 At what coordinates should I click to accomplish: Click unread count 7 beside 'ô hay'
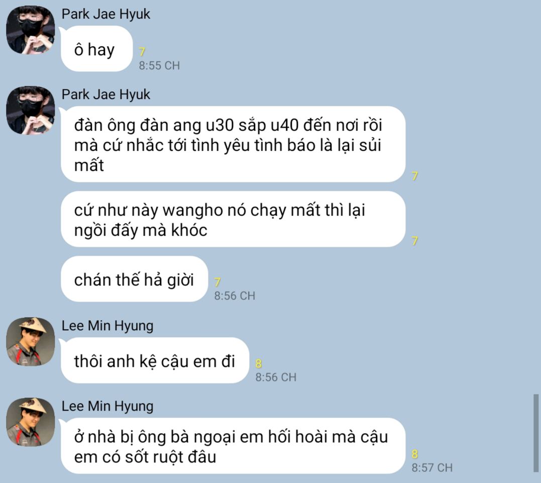tap(142, 52)
